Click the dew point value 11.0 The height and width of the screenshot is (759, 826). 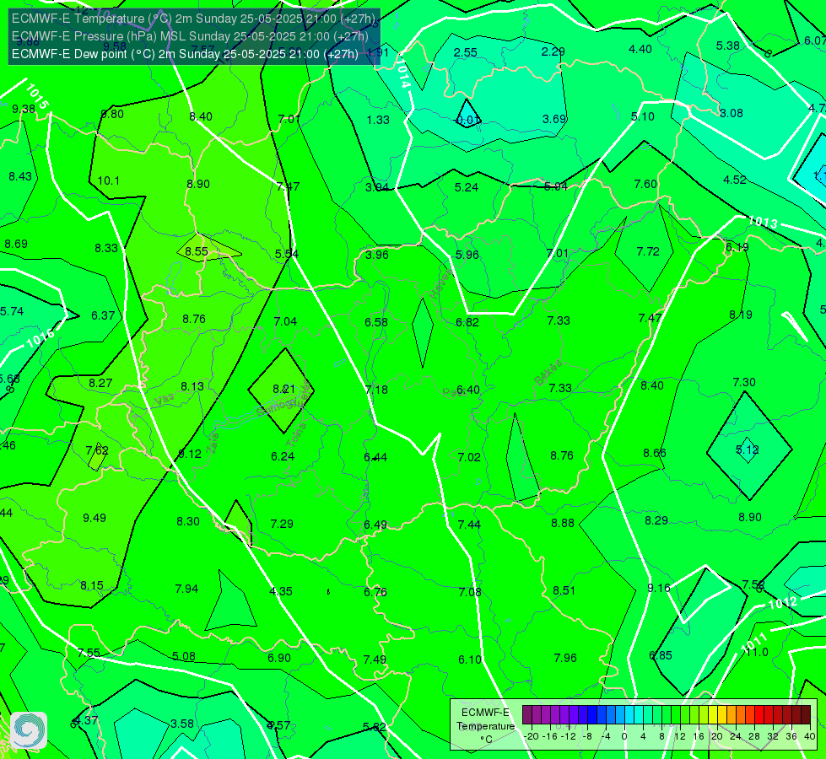758,652
